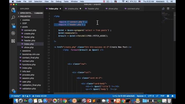Click the code minimap preview
The width and height of the screenshot is (185, 104).
click(167, 18)
